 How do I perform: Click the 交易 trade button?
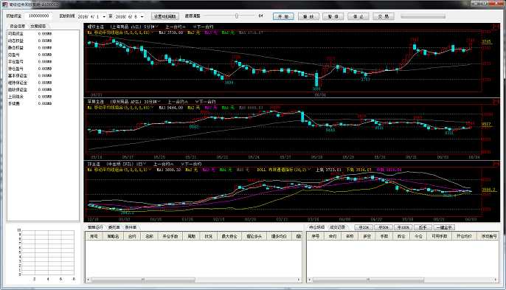(x=384, y=16)
